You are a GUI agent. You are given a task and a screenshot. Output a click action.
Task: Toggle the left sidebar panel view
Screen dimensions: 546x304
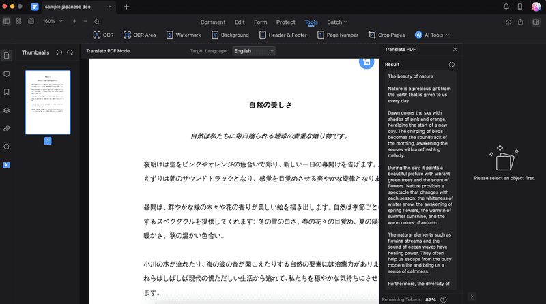click(7, 21)
